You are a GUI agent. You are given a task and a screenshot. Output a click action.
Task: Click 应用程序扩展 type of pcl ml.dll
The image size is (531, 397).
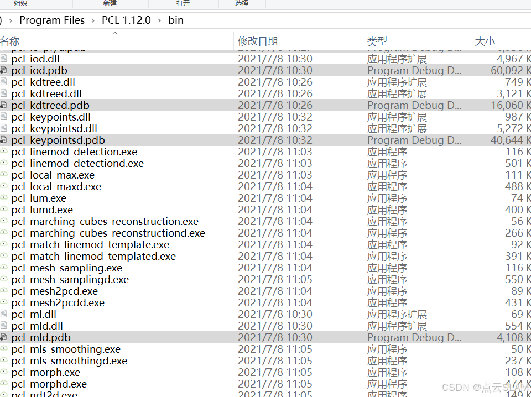(397, 314)
